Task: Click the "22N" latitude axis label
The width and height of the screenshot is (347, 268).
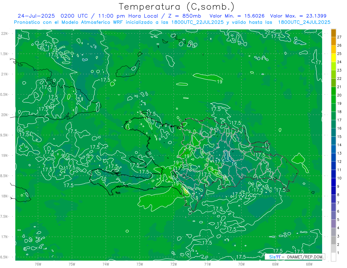Action: pyautogui.click(x=5, y=34)
